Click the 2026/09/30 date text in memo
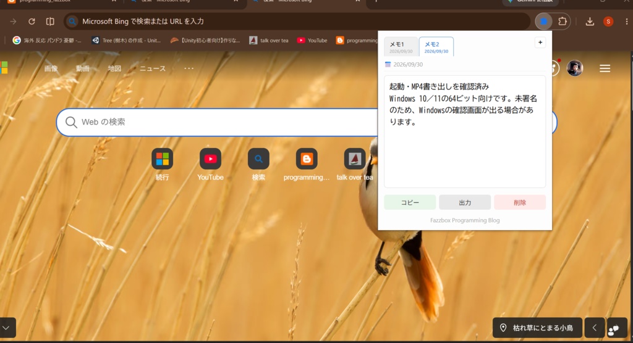This screenshot has width=633, height=343. click(408, 65)
